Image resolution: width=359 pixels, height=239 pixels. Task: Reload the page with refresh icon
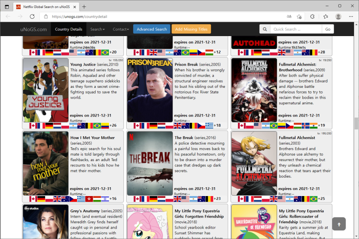[x=32, y=16]
